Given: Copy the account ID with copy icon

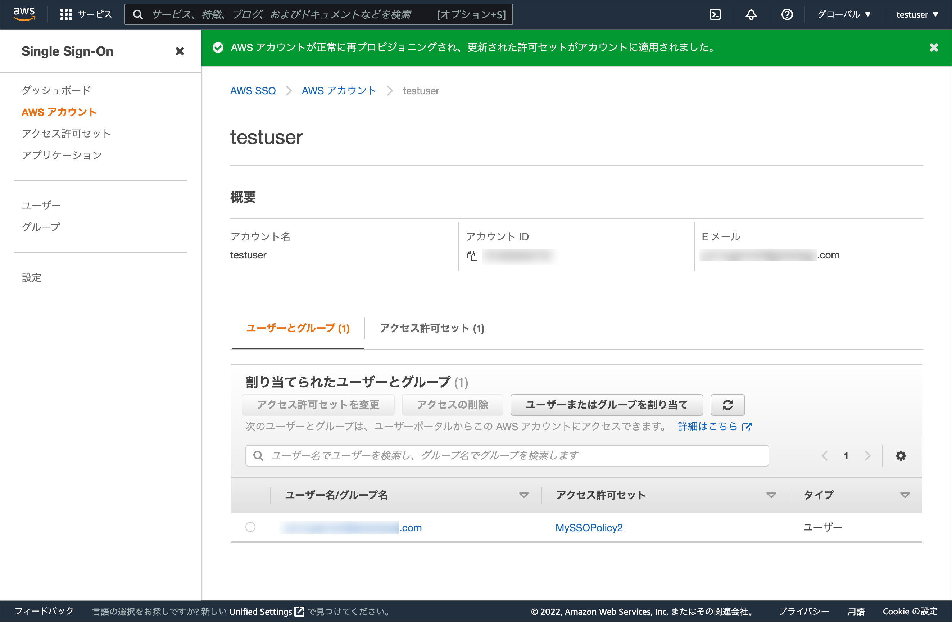Looking at the screenshot, I should (x=472, y=255).
